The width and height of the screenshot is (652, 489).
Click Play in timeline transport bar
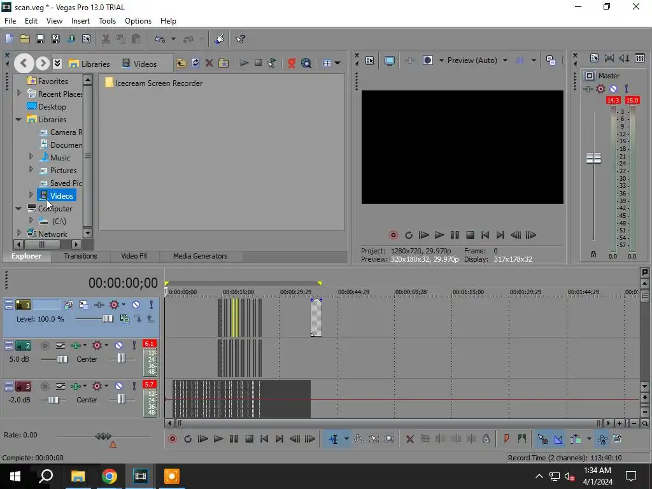(218, 439)
